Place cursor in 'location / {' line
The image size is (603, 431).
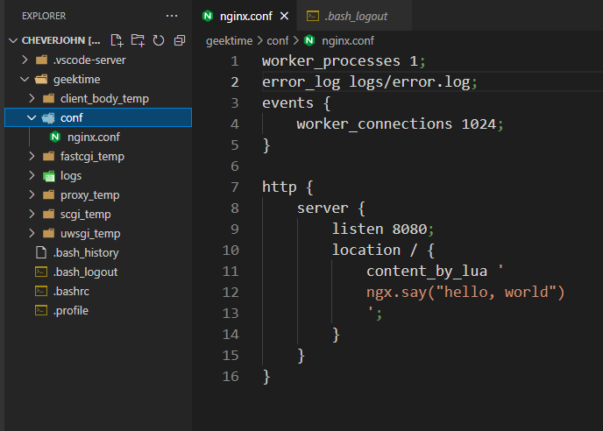(383, 251)
